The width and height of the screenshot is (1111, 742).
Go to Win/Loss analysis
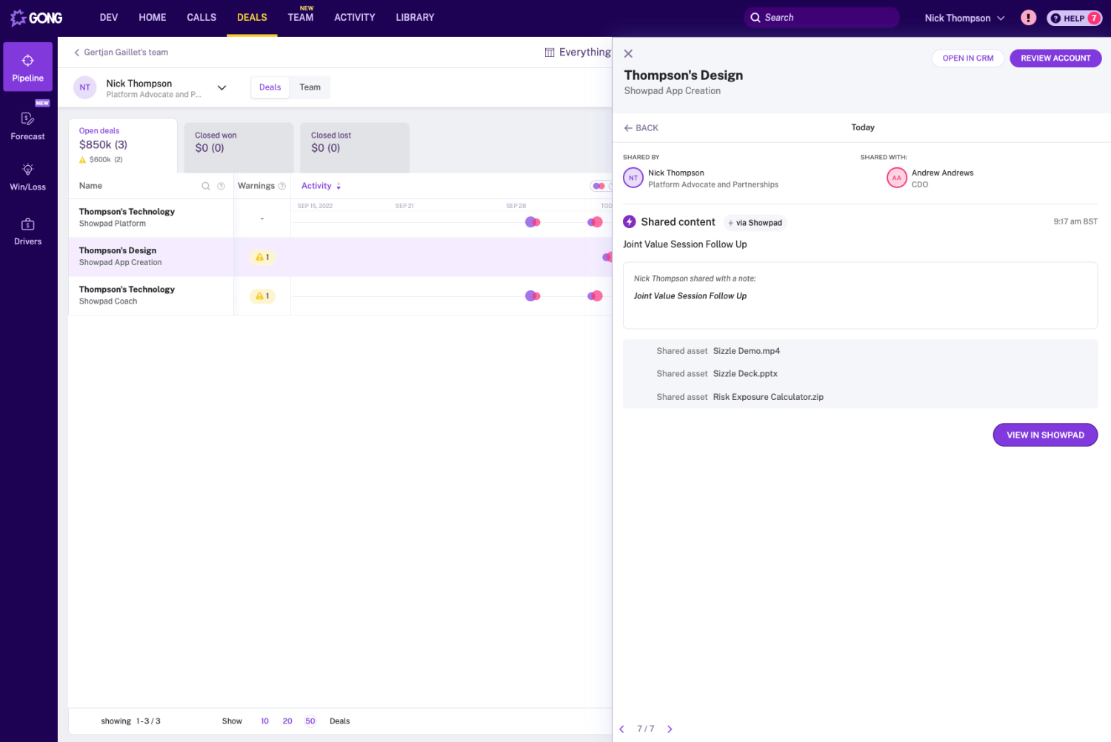coord(27,177)
